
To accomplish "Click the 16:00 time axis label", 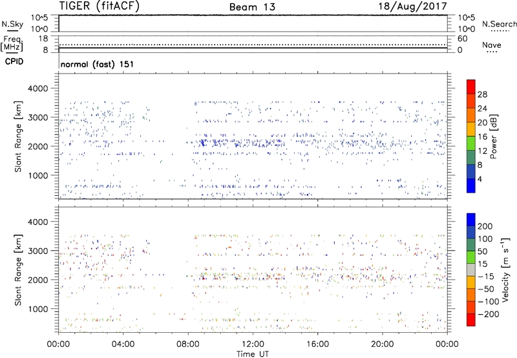I will [x=317, y=344].
